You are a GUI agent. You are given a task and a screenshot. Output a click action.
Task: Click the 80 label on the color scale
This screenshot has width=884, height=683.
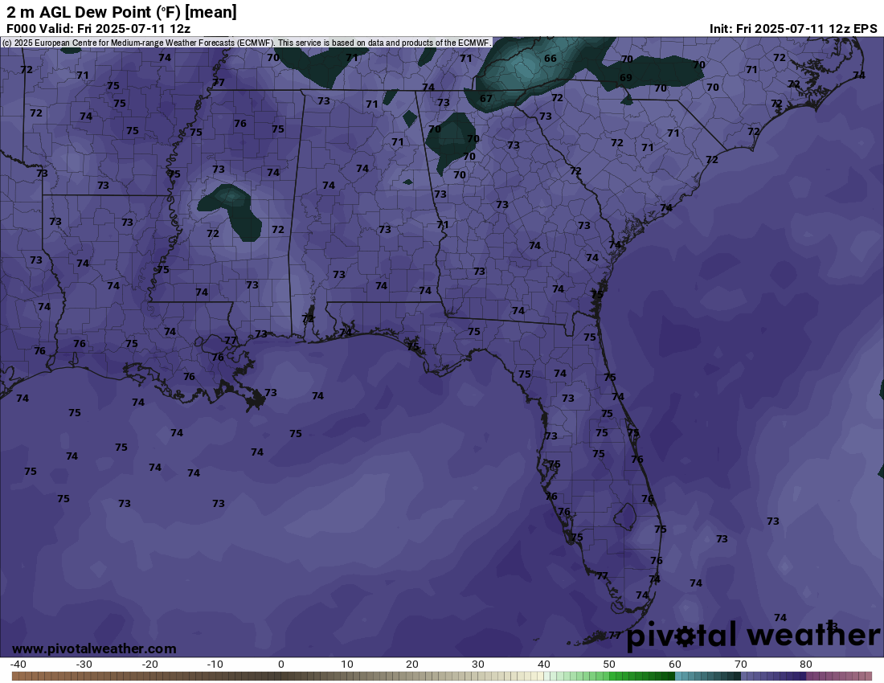[x=805, y=665]
